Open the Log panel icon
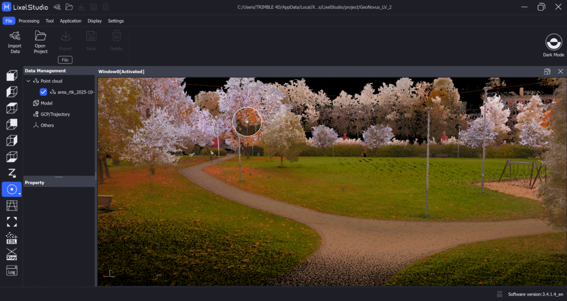 [x=12, y=271]
